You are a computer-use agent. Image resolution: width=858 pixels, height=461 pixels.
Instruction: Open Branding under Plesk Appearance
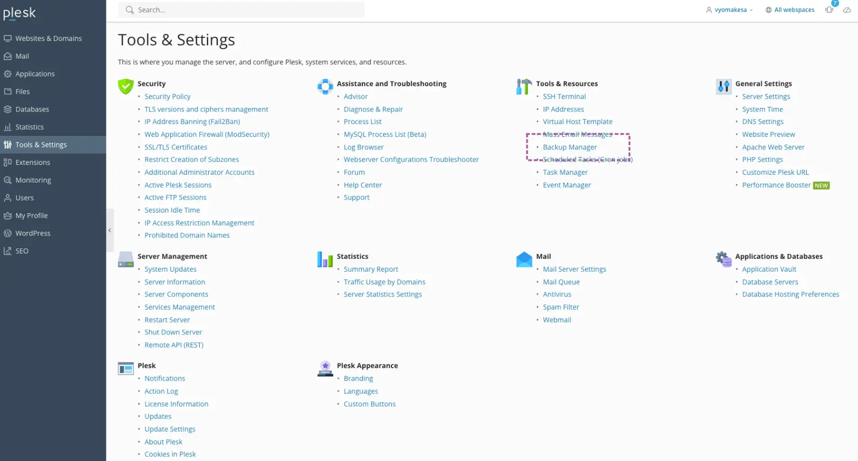tap(358, 379)
